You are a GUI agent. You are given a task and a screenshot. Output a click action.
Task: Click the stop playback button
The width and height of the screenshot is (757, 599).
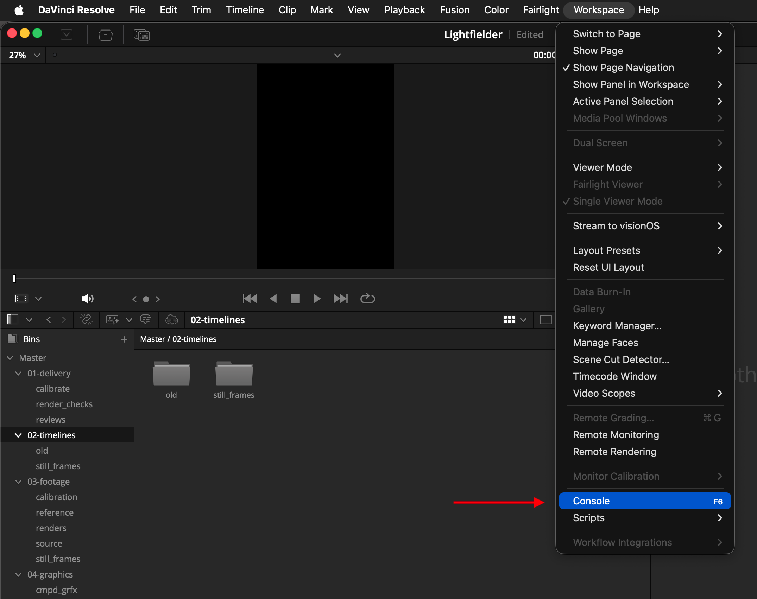click(295, 299)
